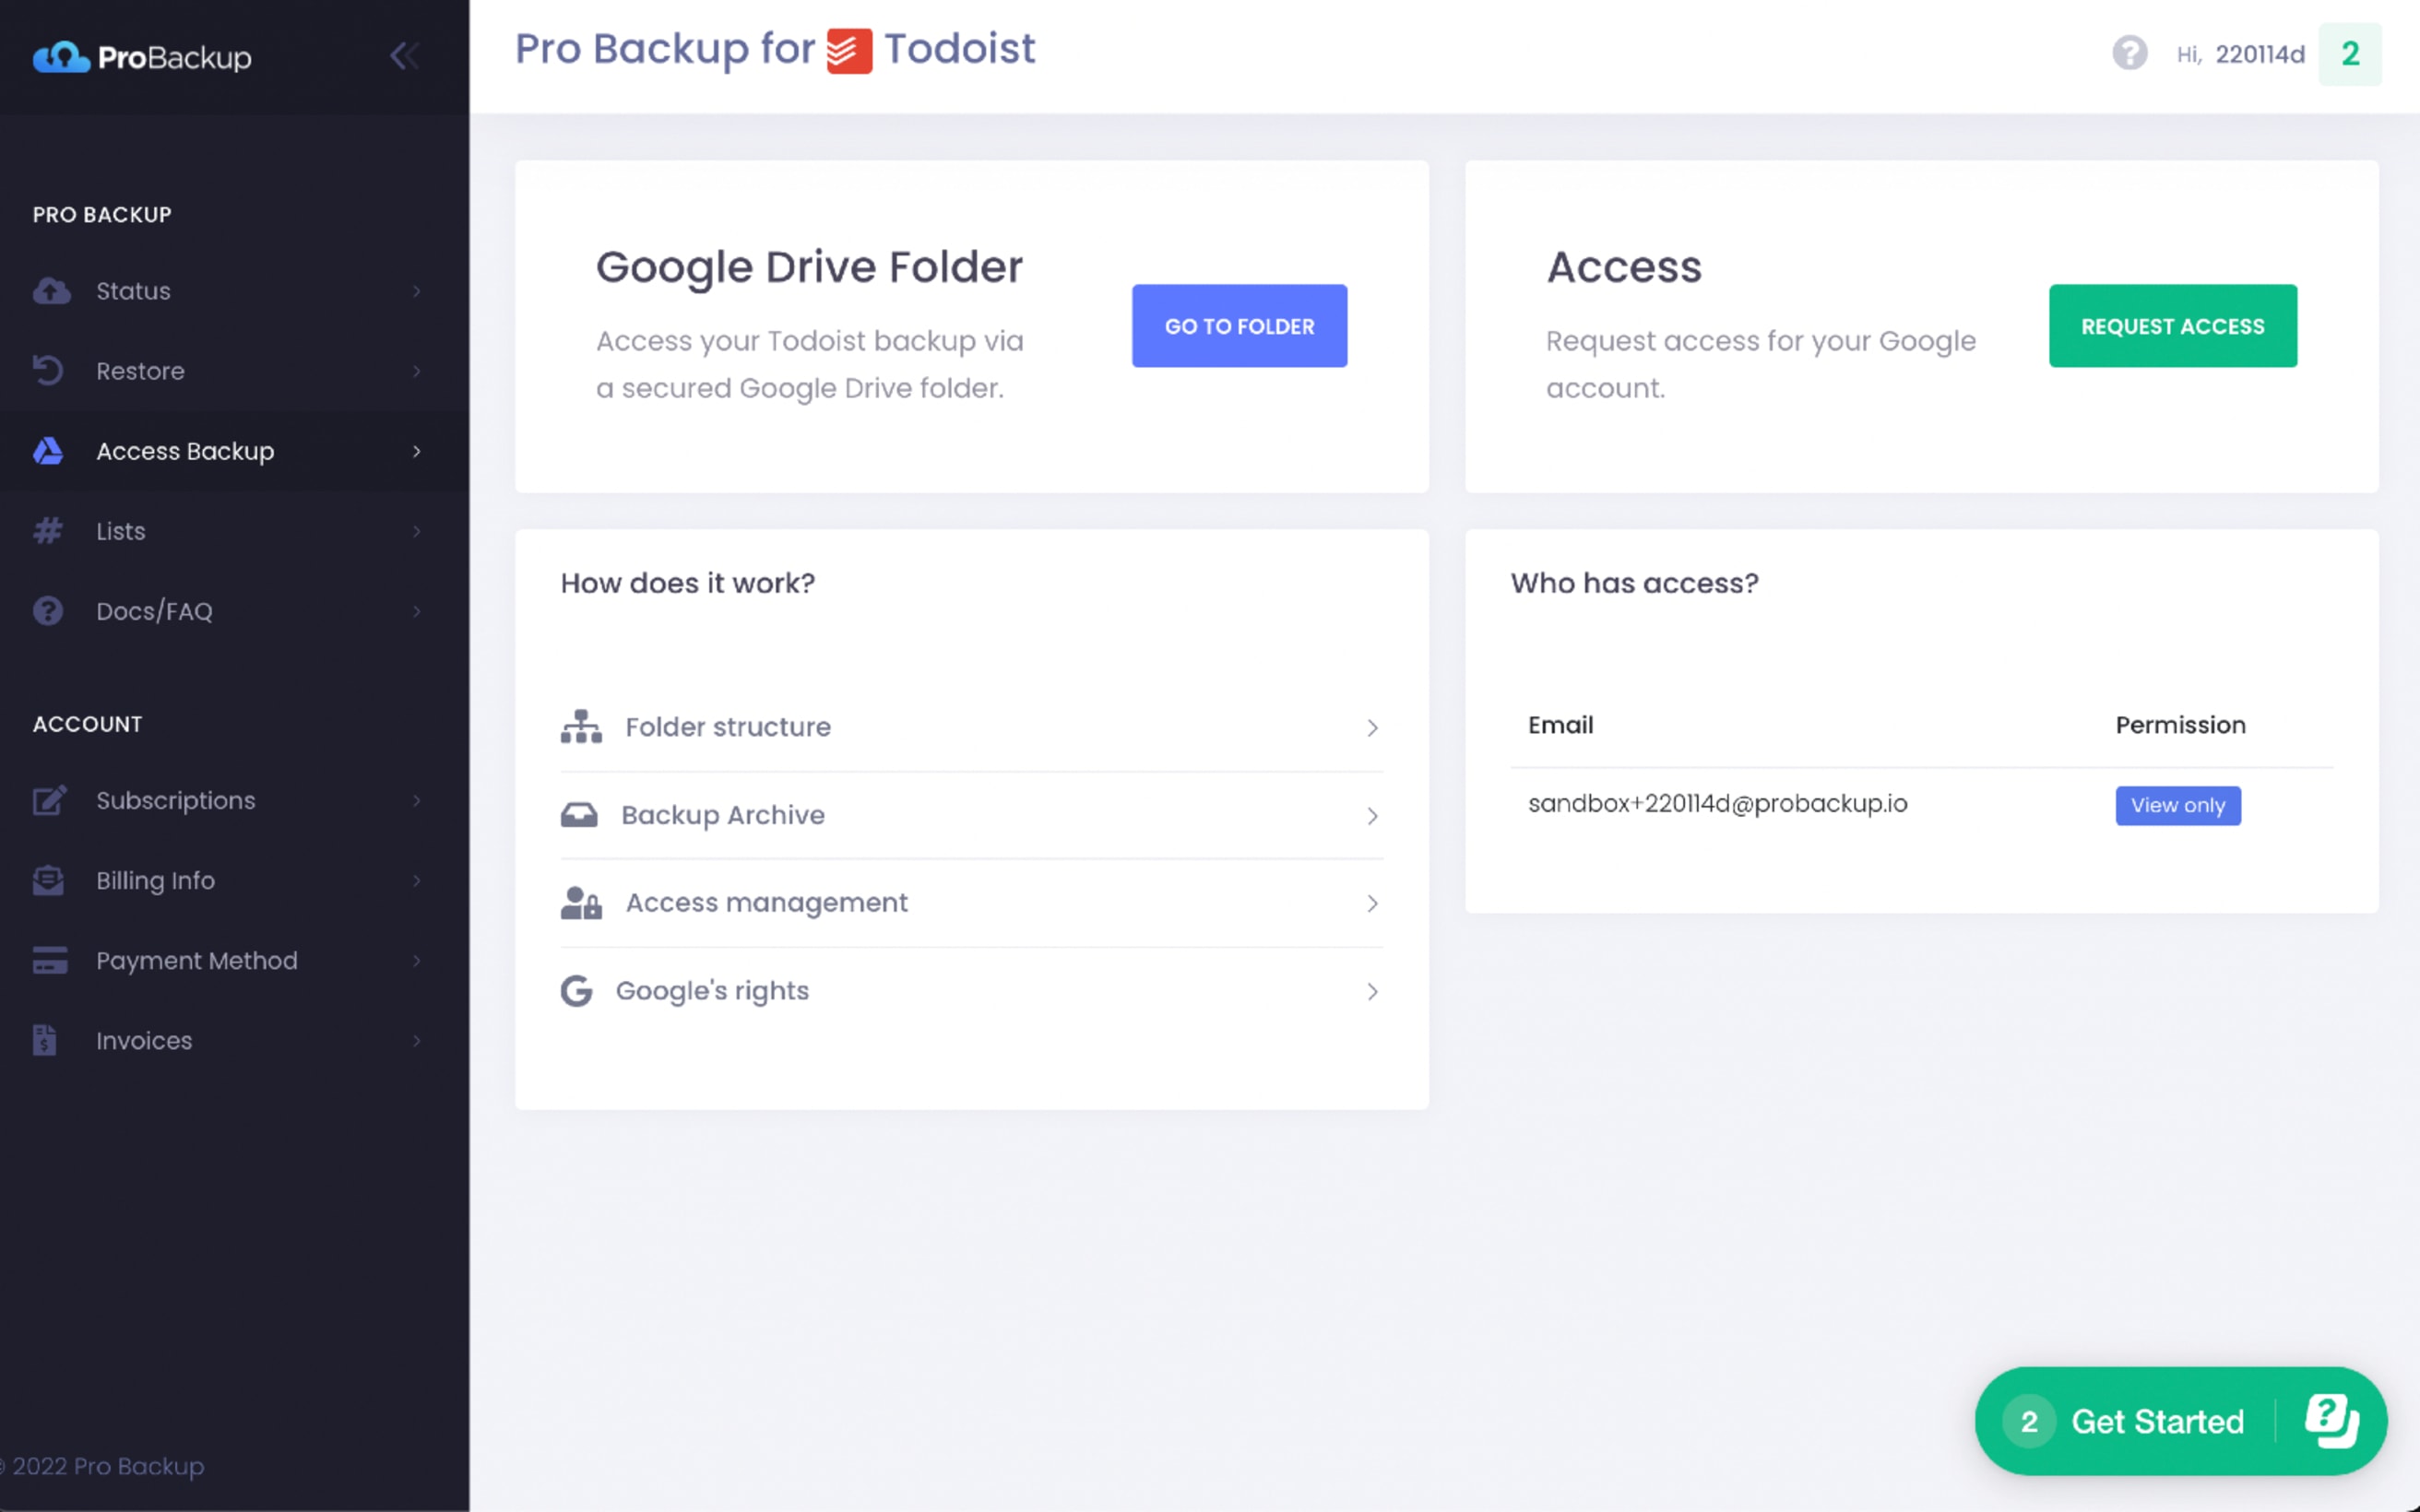Collapse the sidebar with the double chevron
The image size is (2420, 1512).
click(x=404, y=57)
